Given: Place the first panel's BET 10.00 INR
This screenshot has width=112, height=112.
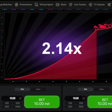Looking at the screenshot, I should tap(42, 102).
